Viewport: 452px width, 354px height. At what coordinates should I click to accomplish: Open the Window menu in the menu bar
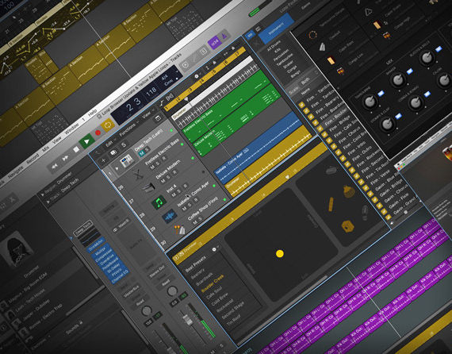tap(71, 128)
